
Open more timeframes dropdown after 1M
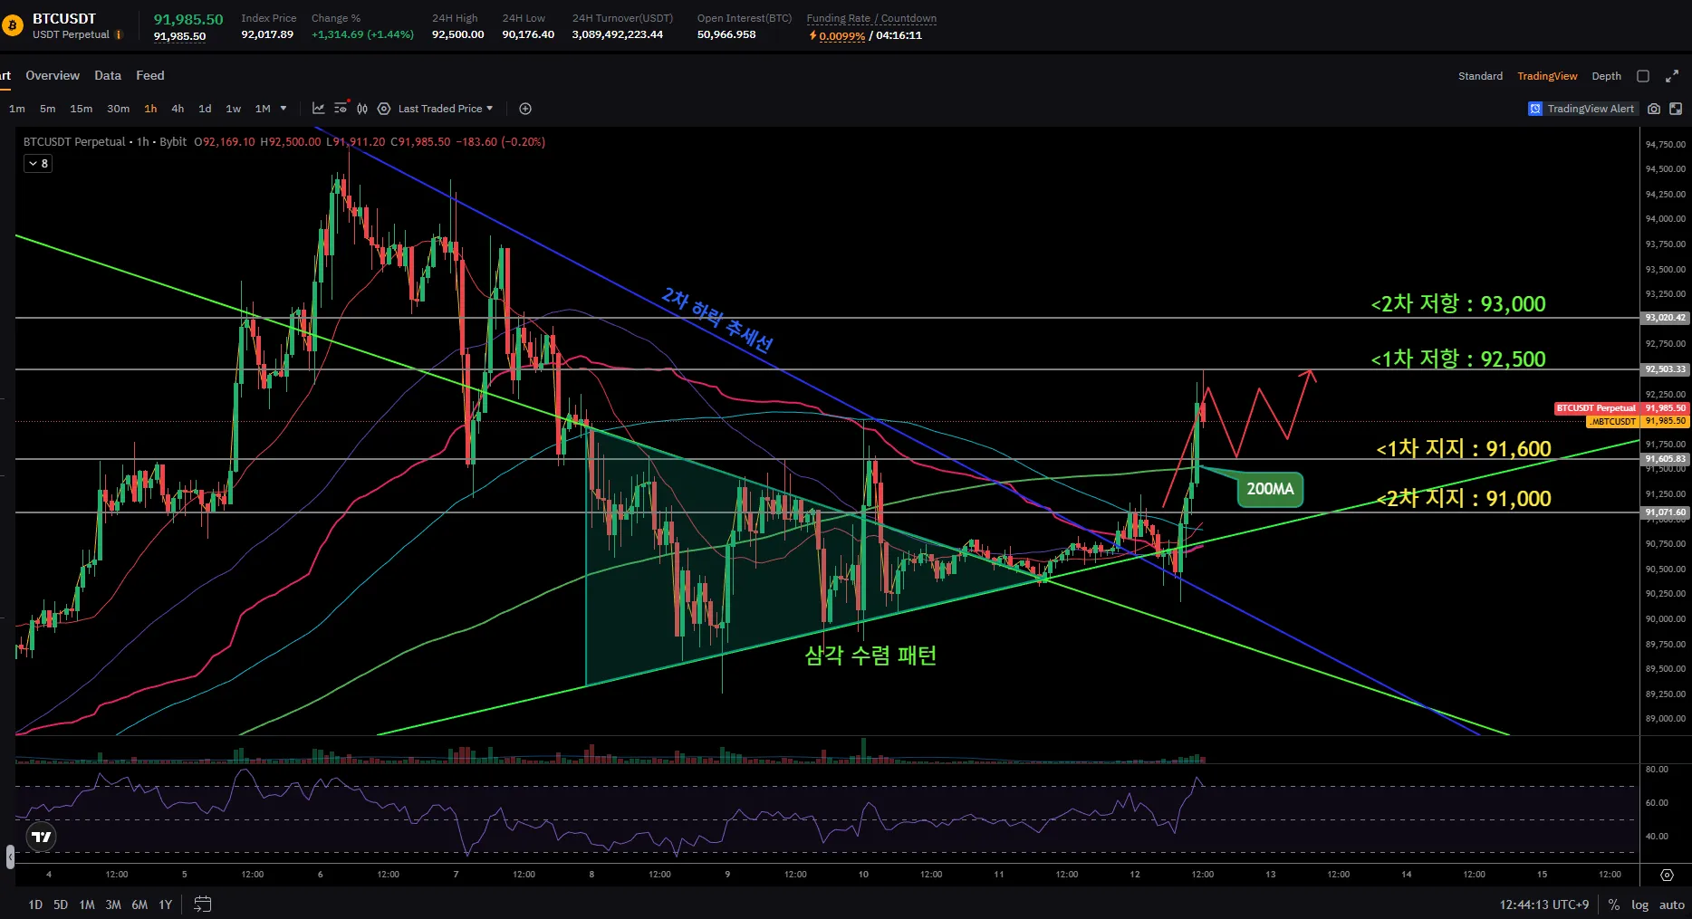tap(284, 109)
